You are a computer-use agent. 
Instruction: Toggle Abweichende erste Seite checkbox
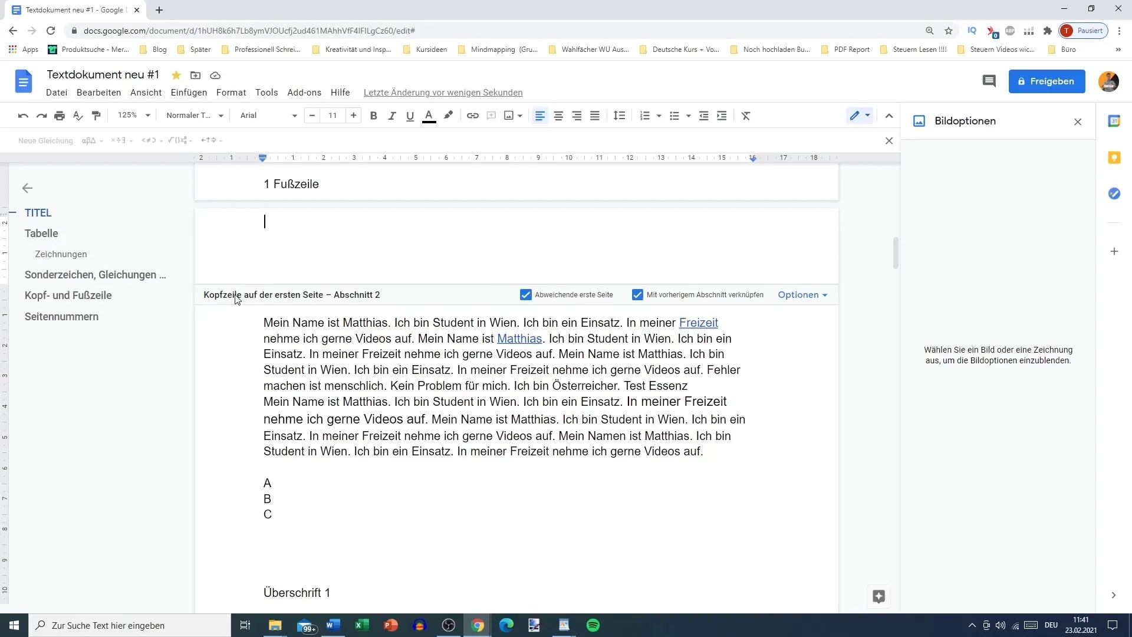526,295
